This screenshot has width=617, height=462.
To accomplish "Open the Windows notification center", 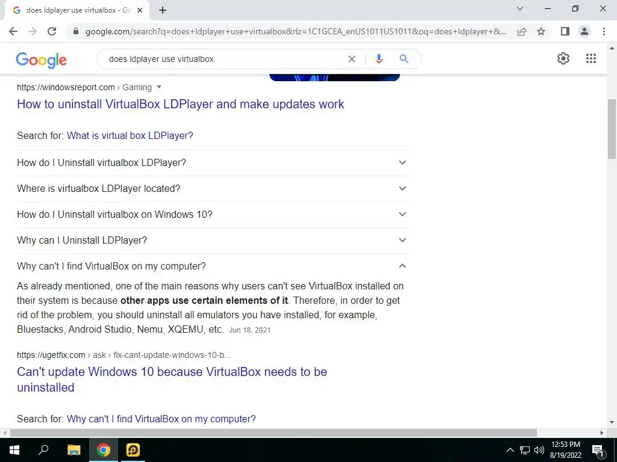I will click(598, 450).
